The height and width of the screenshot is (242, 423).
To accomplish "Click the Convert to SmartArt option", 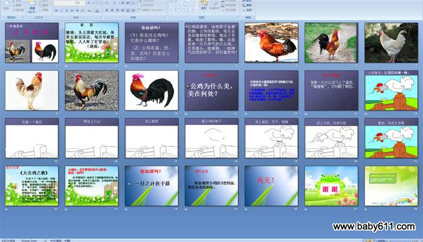I will pos(151,10).
